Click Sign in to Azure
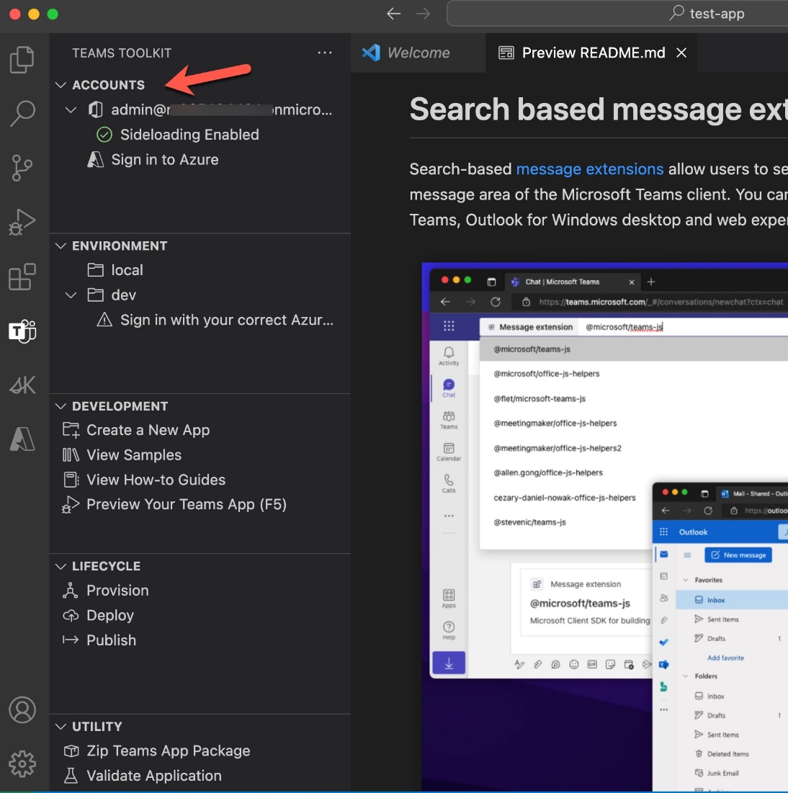The height and width of the screenshot is (793, 788). (x=164, y=160)
